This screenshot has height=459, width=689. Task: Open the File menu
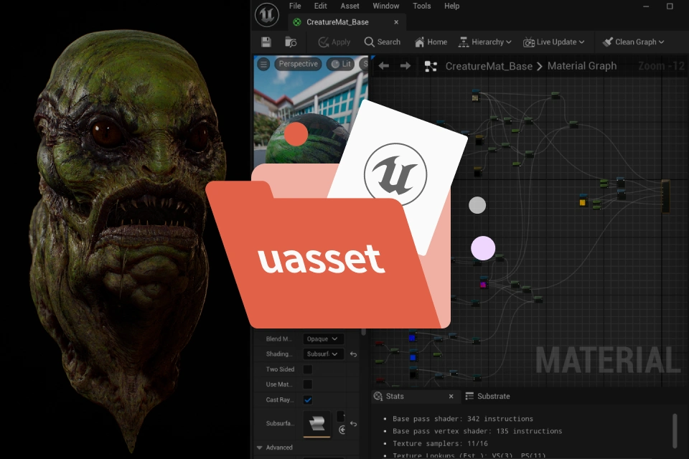pyautogui.click(x=295, y=6)
